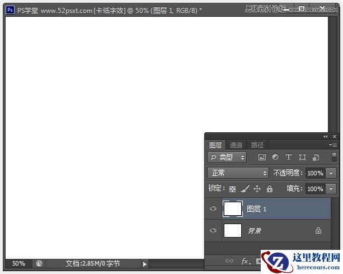This screenshot has height=274, width=343.
Task: Select layer name 图层 1
Action: (x=257, y=209)
